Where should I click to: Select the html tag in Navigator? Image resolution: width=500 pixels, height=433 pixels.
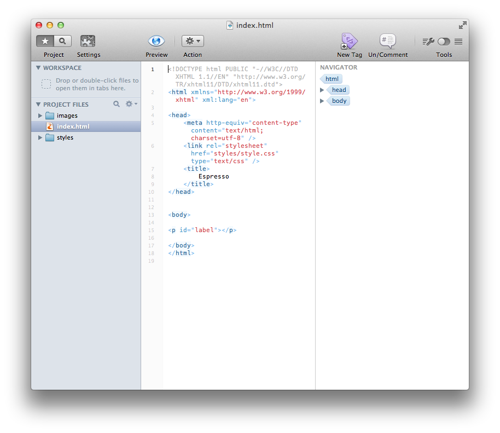tap(332, 79)
